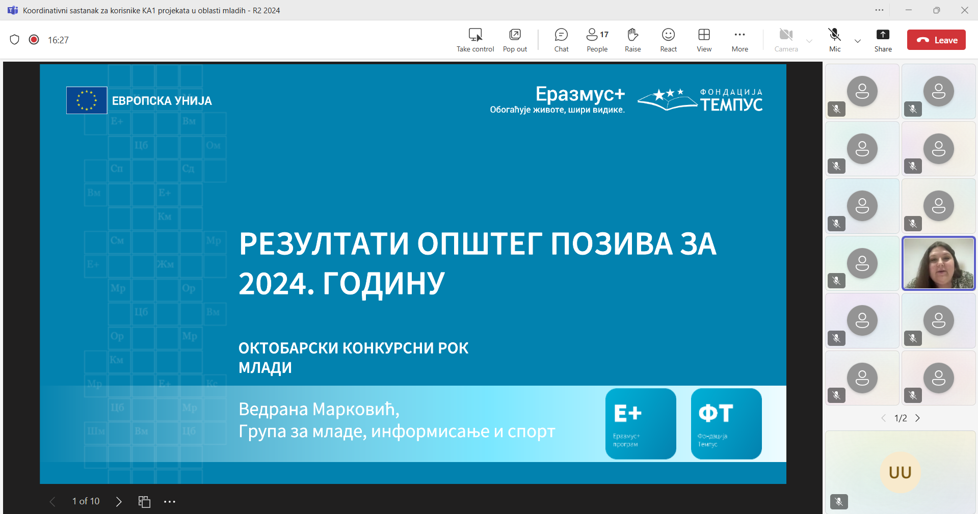Open the More options menu

coord(739,39)
